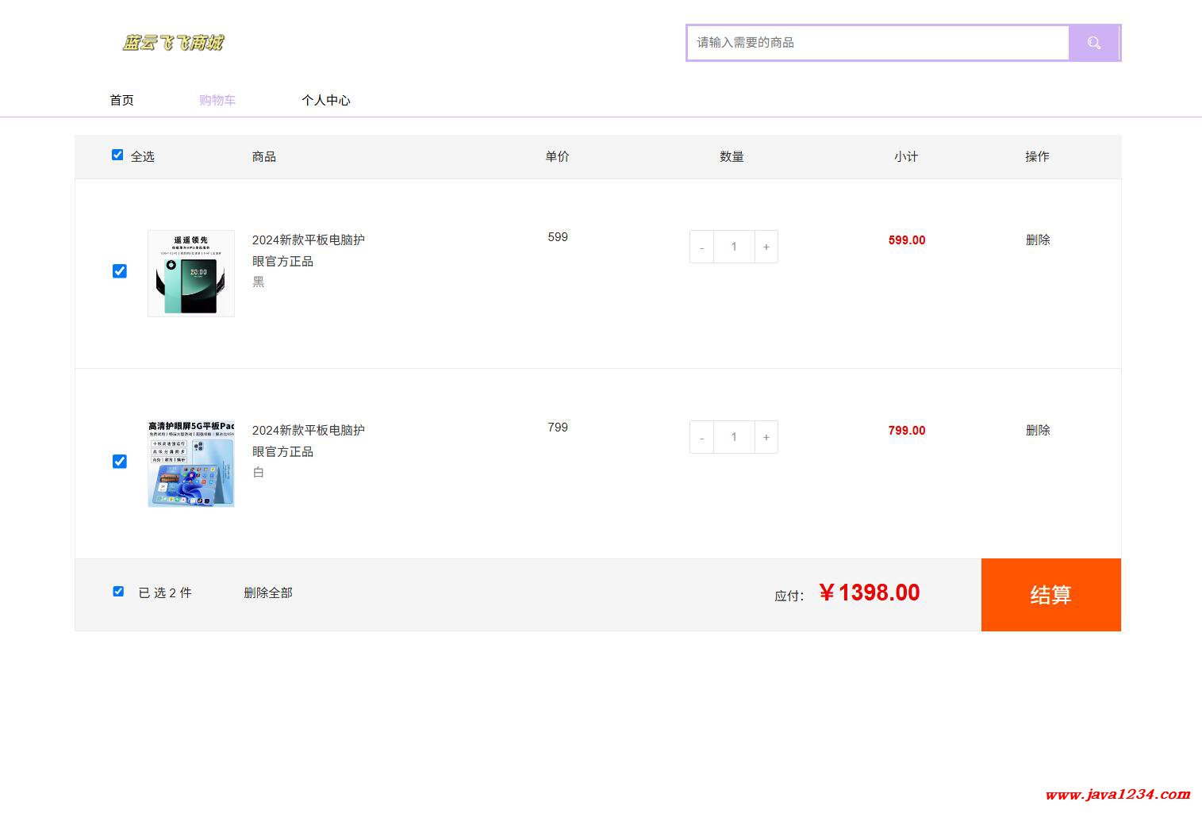Open the 个人中心 tab

pyautogui.click(x=325, y=100)
